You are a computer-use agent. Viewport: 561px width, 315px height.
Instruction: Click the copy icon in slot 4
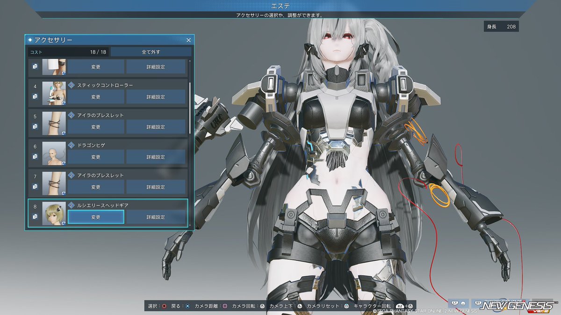35,97
